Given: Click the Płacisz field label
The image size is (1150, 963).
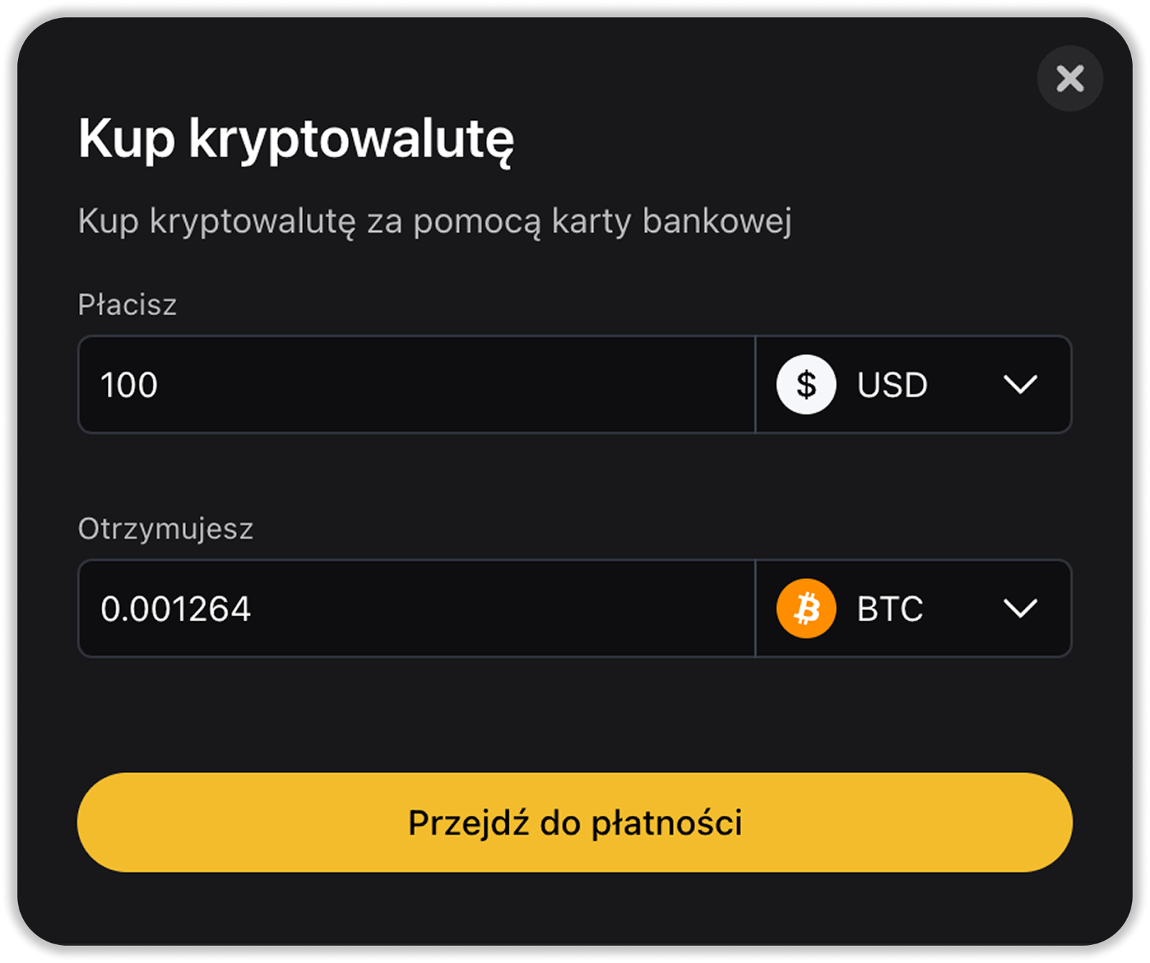Looking at the screenshot, I should click(127, 305).
